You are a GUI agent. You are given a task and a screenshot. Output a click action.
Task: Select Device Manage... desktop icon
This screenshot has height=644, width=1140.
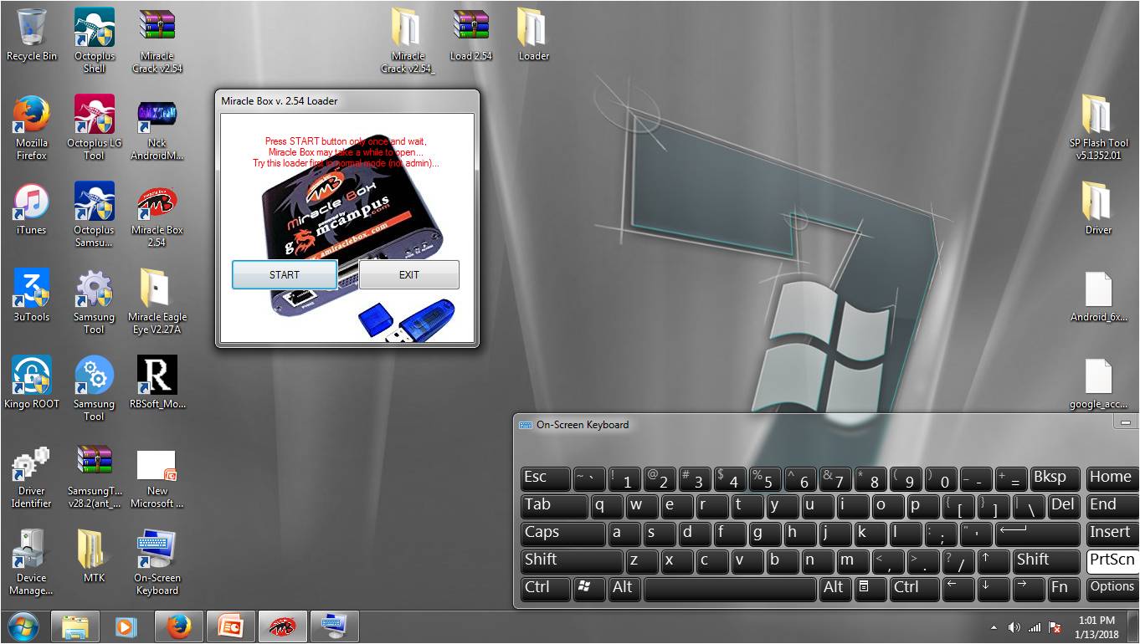[32, 562]
